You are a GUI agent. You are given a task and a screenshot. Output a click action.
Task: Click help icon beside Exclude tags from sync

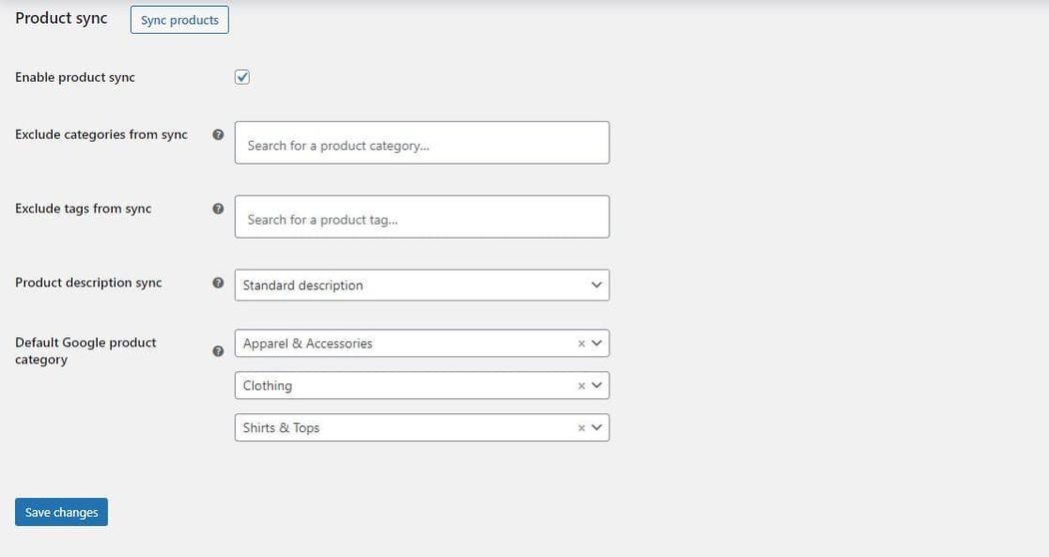pos(218,210)
